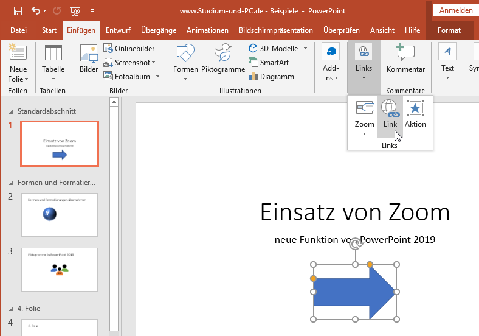
Task: Insert Bilder from this device
Action: (x=89, y=58)
